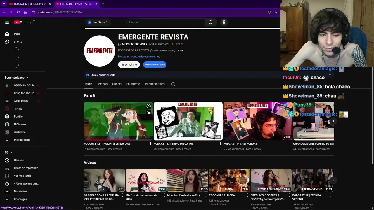
Task: Click the search magnifier button
Action: [x=211, y=22]
